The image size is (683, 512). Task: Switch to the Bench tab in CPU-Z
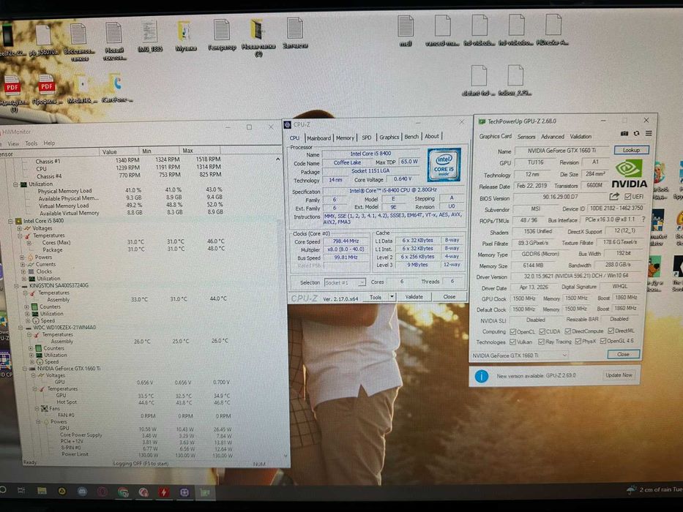click(411, 137)
